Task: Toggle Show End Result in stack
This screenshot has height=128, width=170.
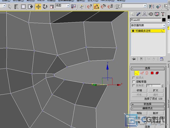Action: tap(141, 59)
